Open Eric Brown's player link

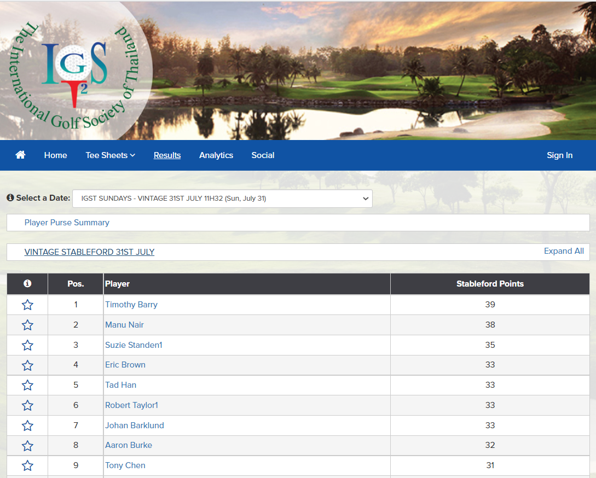tap(125, 364)
